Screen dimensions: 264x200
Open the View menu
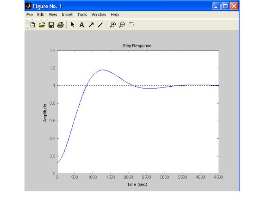pos(53,15)
